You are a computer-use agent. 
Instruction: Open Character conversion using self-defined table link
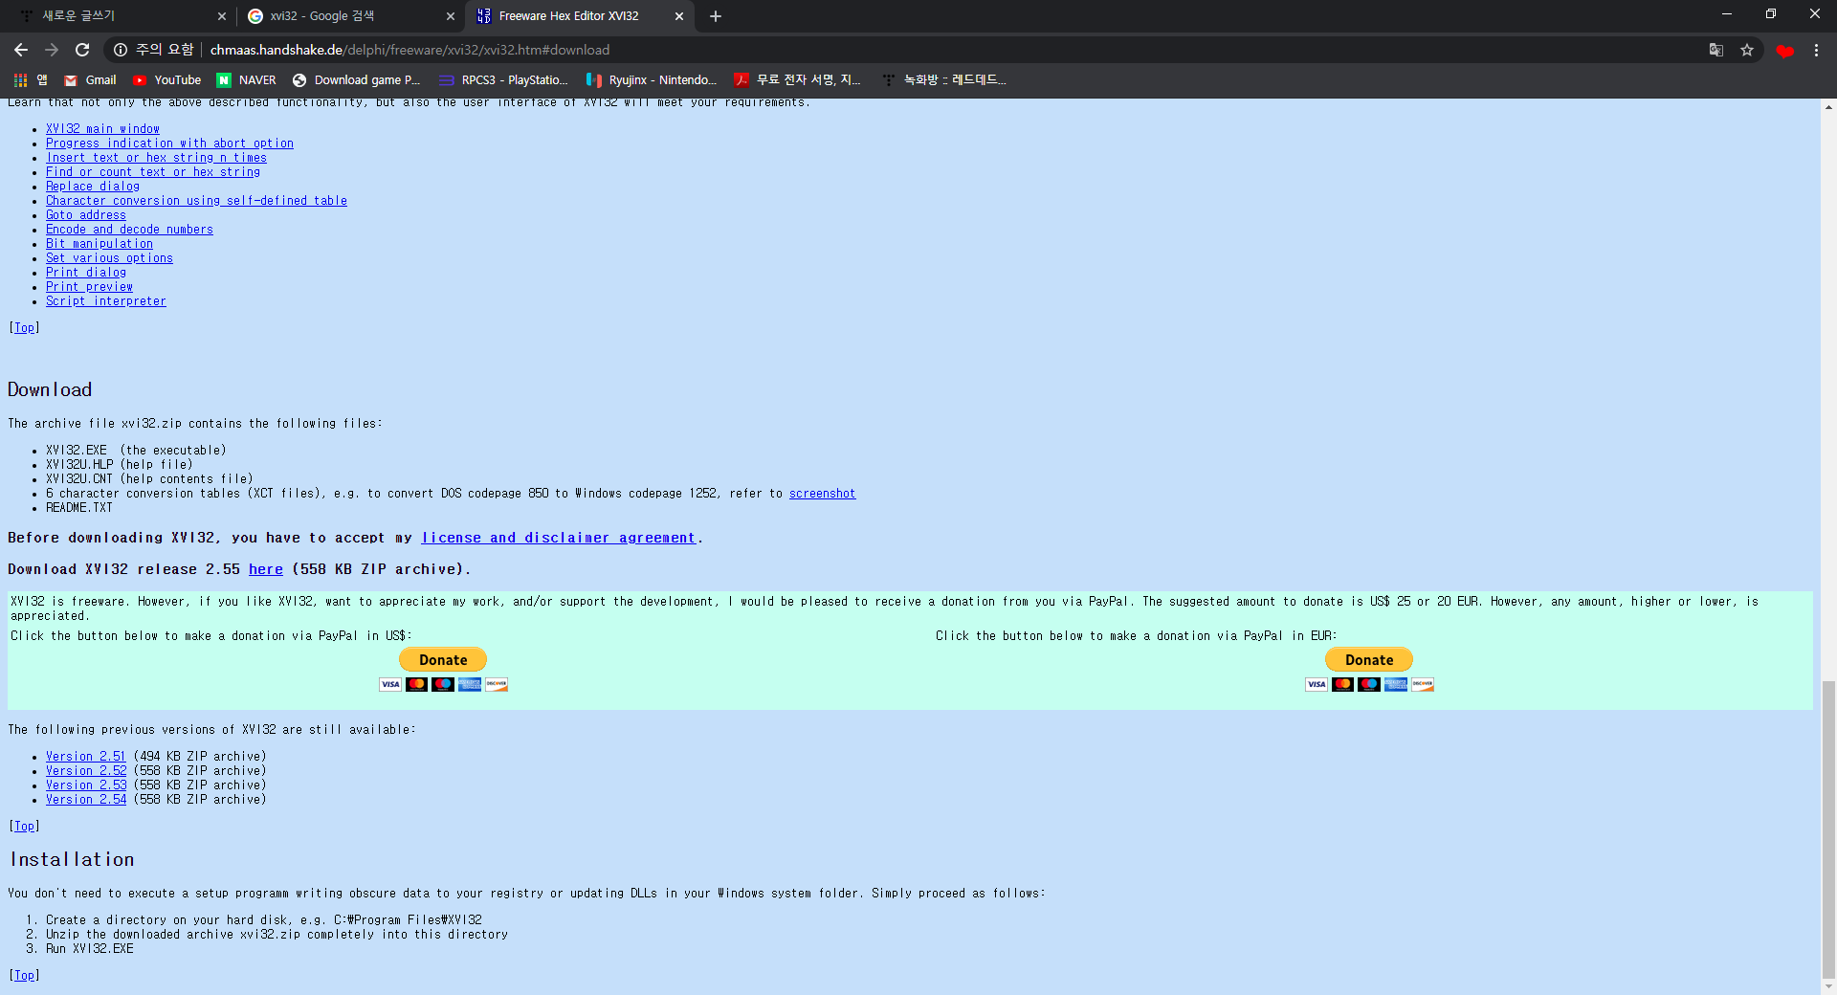point(196,201)
